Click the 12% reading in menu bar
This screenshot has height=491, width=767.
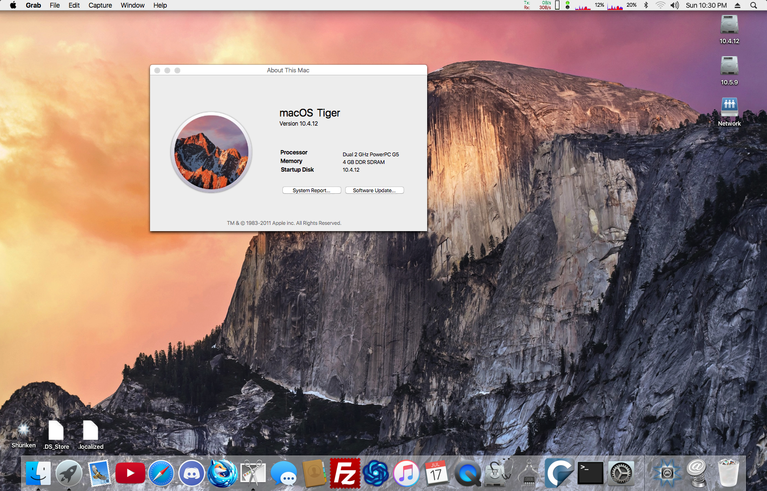pyautogui.click(x=599, y=5)
